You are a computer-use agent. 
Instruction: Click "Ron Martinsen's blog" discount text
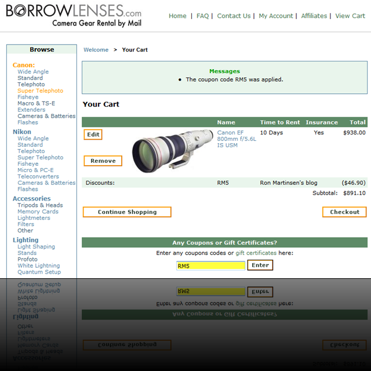click(x=289, y=183)
